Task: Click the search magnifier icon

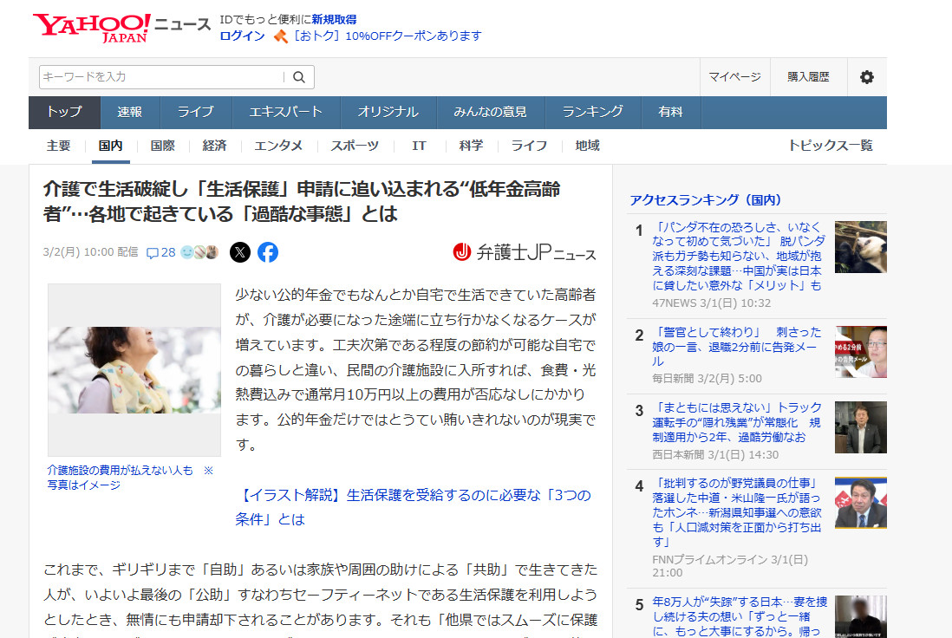Action: pyautogui.click(x=298, y=77)
